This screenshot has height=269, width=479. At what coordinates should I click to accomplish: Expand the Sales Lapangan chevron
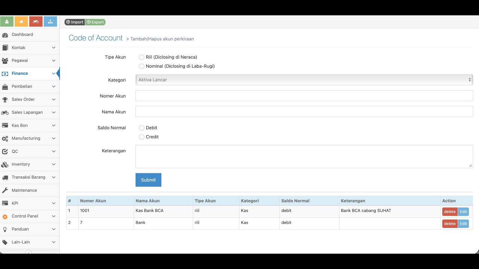tap(54, 112)
